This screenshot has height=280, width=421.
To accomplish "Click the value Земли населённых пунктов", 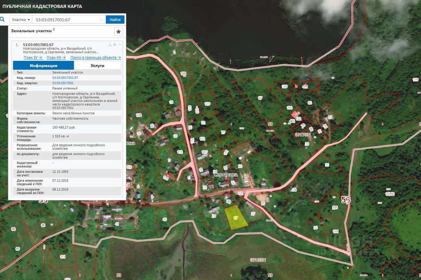I will click(73, 113).
